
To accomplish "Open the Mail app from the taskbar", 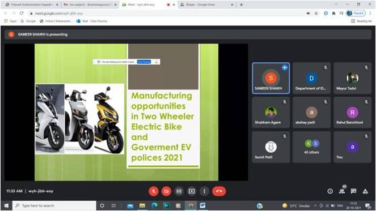I will pyautogui.click(x=130, y=205).
